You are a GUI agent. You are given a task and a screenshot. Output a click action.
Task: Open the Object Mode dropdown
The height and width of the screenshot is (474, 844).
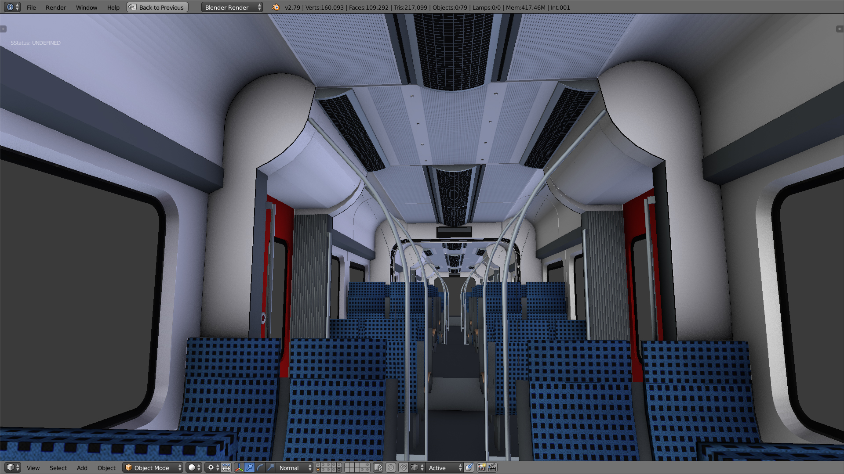click(153, 468)
